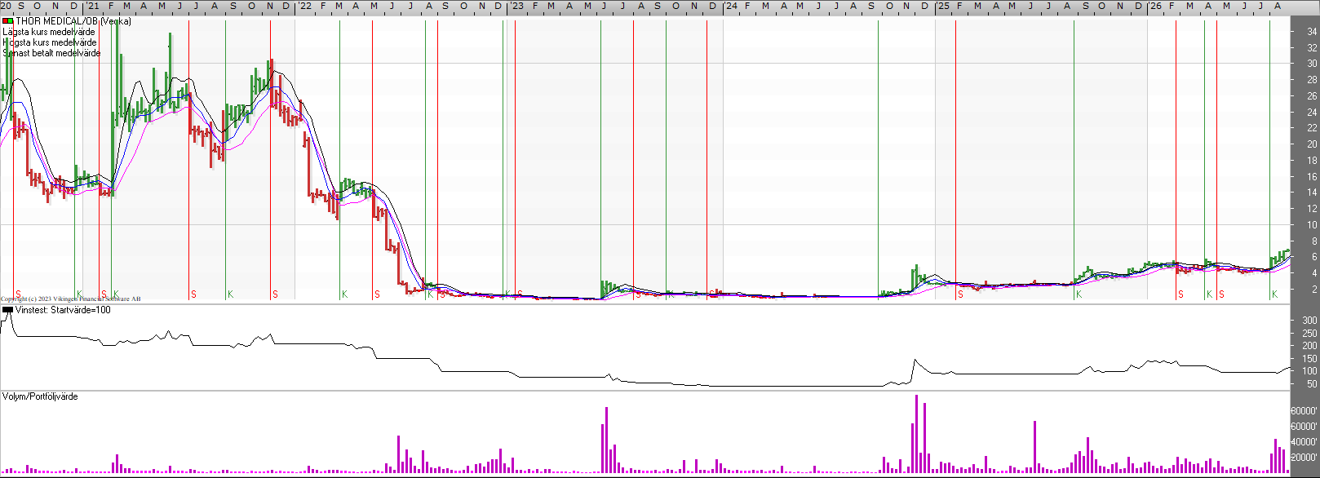
Task: Click the '21 year label on time axis
Action: pos(93,6)
